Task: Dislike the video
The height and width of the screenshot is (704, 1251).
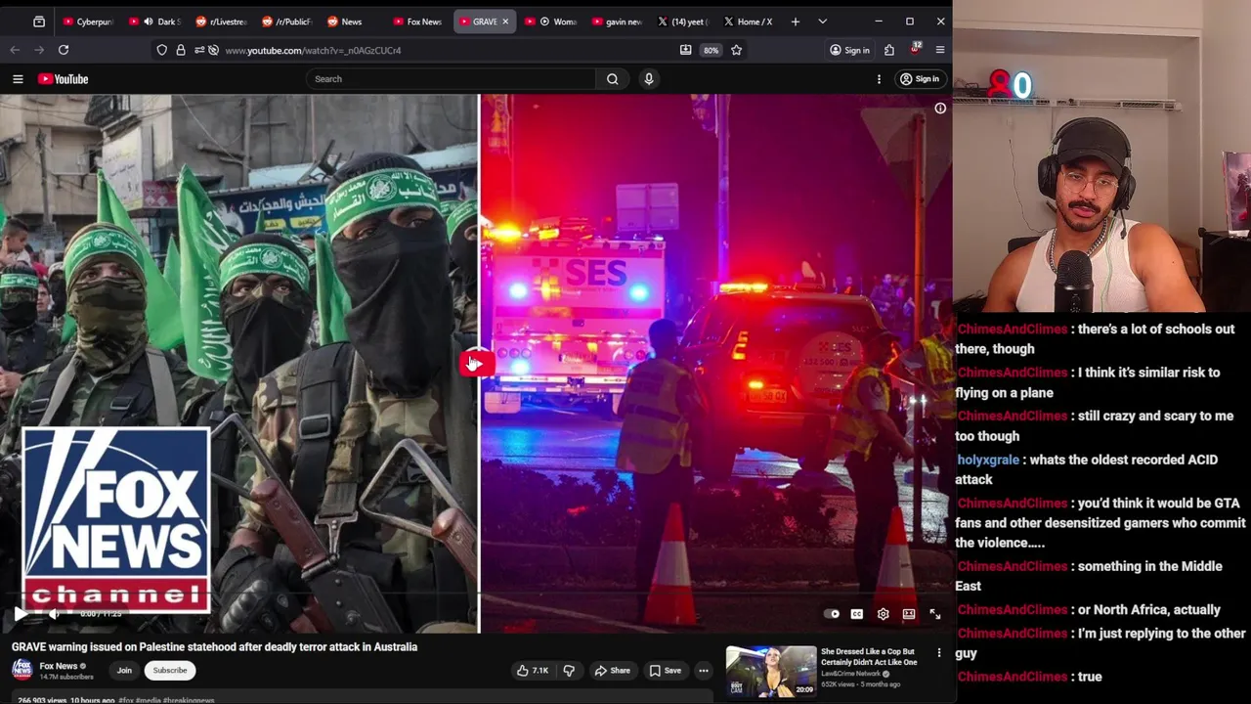Action: [569, 671]
